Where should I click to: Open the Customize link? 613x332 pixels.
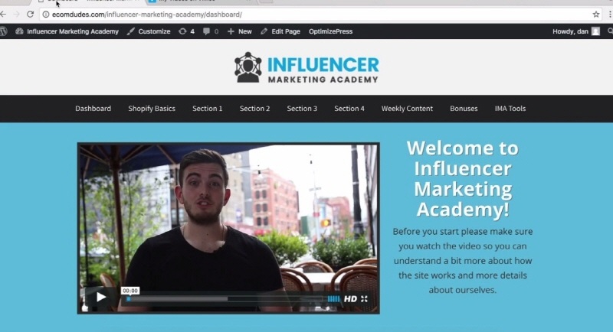tap(149, 31)
